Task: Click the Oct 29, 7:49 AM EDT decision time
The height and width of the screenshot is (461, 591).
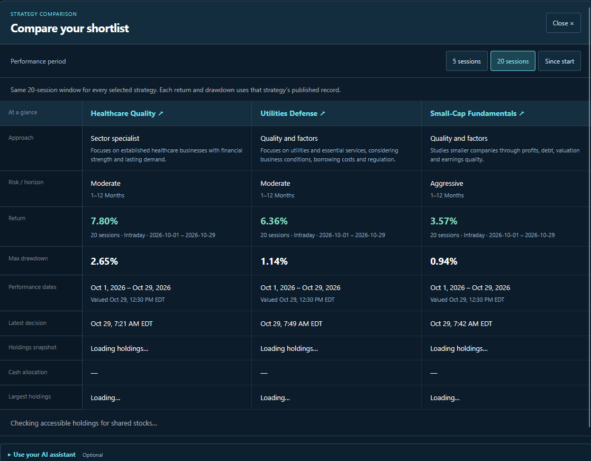Action: [292, 324]
